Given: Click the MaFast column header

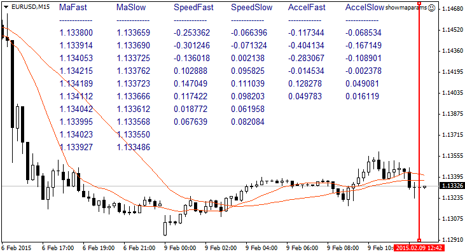Looking at the screenshot, I should point(73,8).
